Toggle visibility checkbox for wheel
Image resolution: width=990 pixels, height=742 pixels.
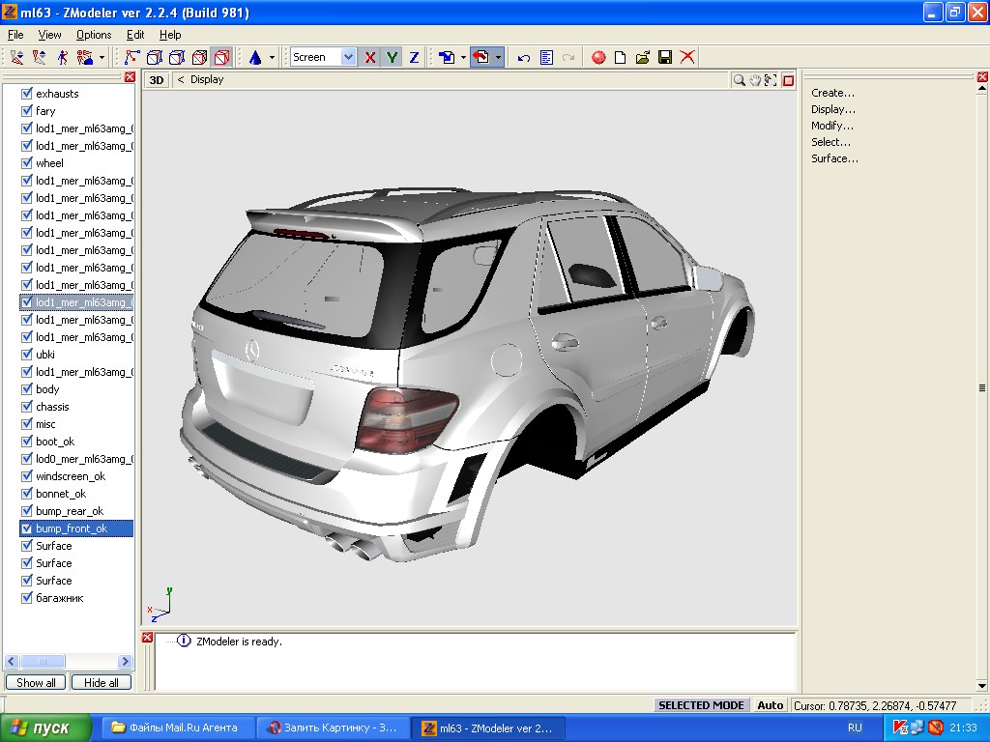(x=26, y=163)
